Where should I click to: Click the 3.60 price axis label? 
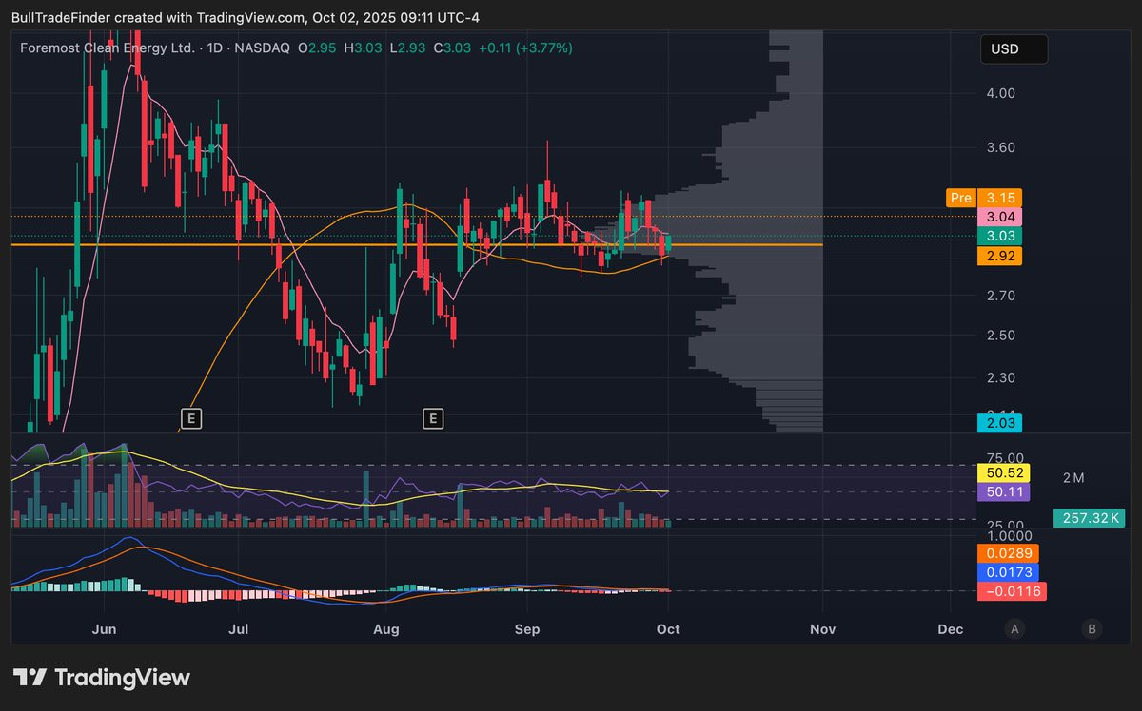coord(1001,147)
